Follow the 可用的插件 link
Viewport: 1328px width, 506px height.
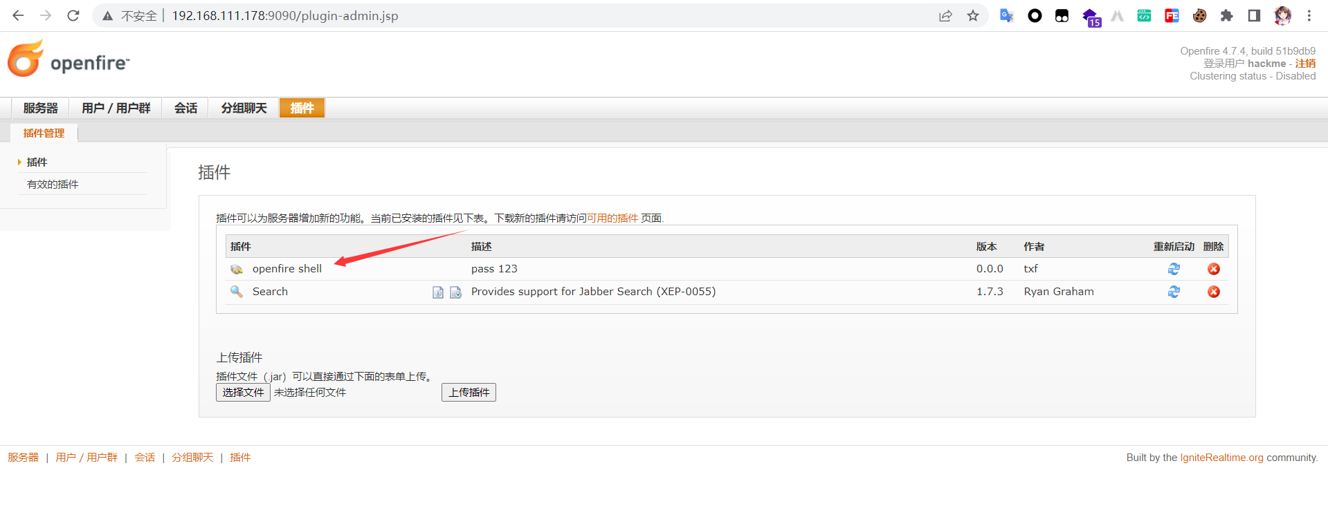click(612, 218)
